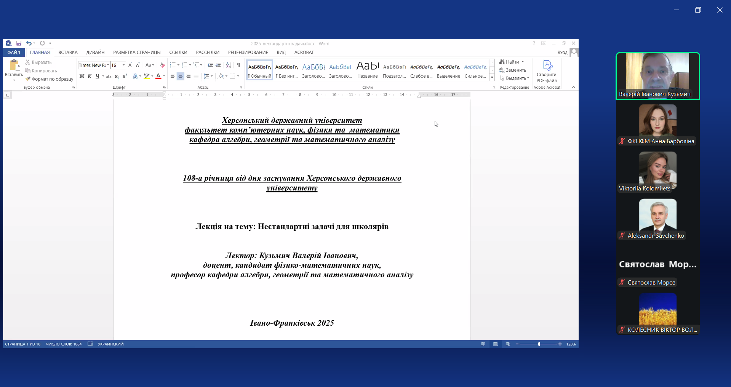Click the Format Painter (Формат по образцу) icon
731x387 pixels.
pyautogui.click(x=28, y=79)
